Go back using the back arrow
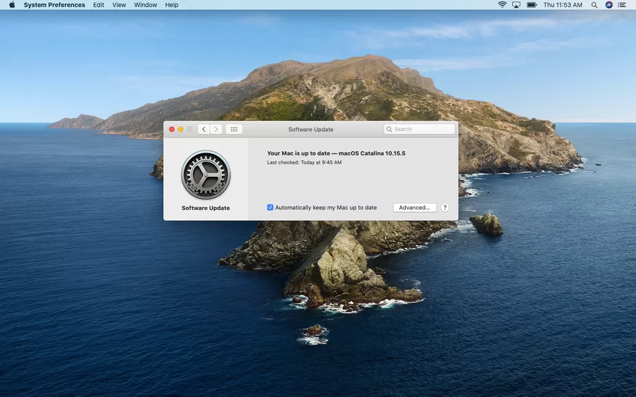The image size is (636, 397). (203, 129)
